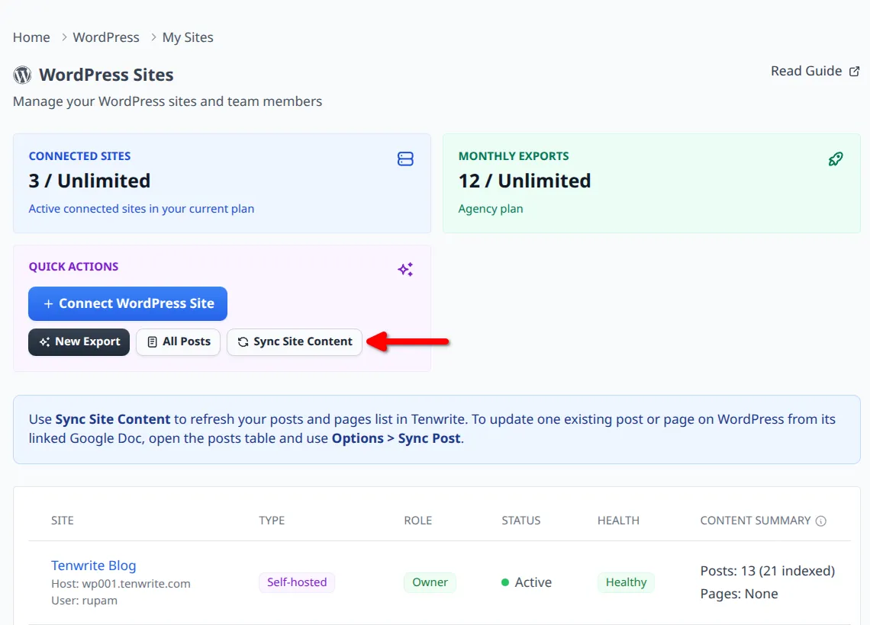Click the QUICK ACTIONS heading
This screenshot has width=870, height=625.
tap(74, 267)
